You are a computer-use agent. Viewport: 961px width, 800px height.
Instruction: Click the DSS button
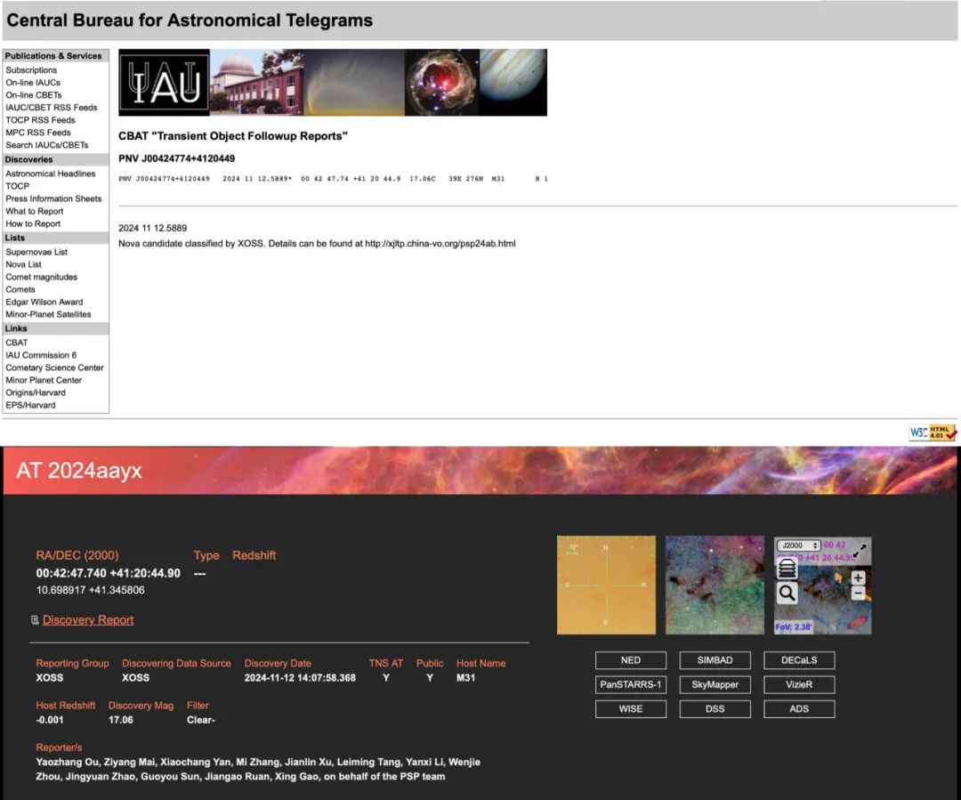715,708
